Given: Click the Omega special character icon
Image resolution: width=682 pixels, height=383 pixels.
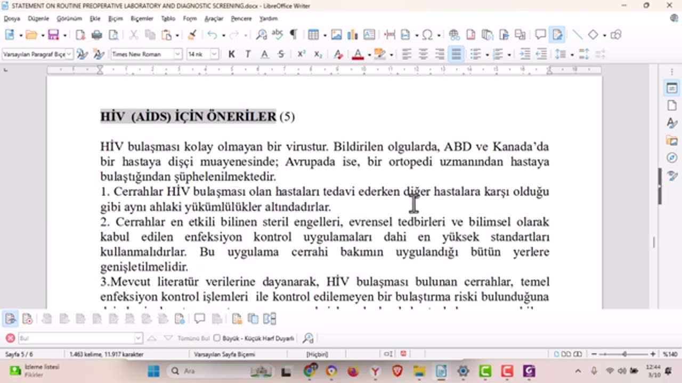Looking at the screenshot, I should (427, 35).
